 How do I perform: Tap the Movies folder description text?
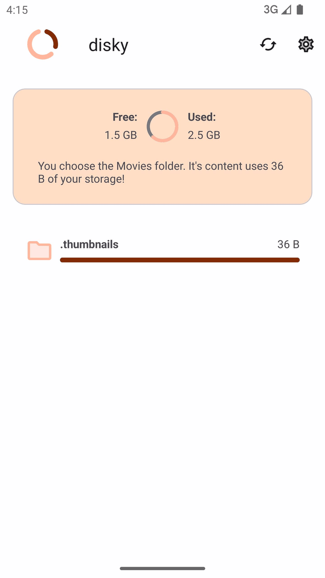point(161,172)
